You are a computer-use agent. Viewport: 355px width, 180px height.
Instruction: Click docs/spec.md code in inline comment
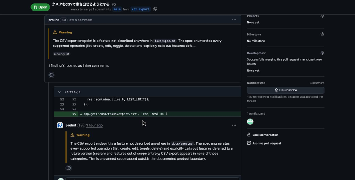click(x=182, y=144)
